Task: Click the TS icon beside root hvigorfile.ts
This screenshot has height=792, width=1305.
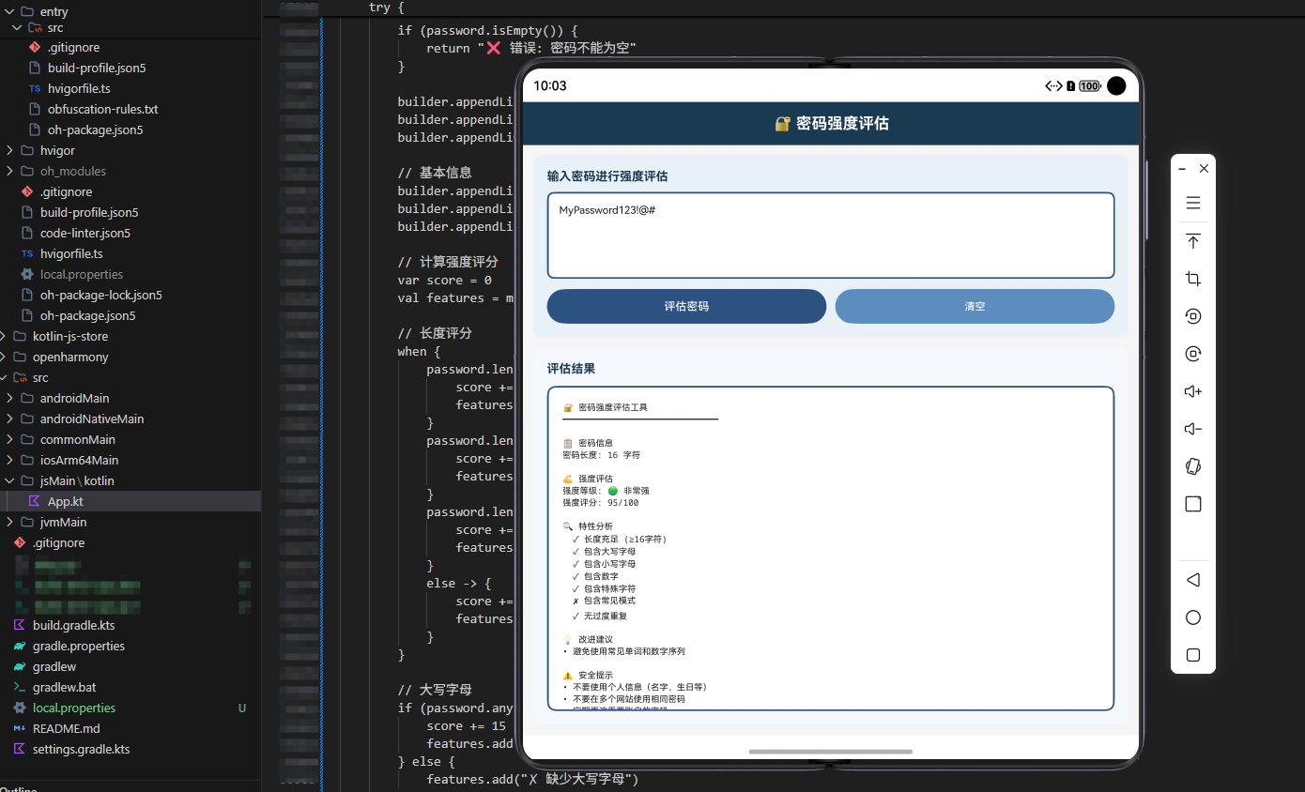Action: [x=27, y=253]
